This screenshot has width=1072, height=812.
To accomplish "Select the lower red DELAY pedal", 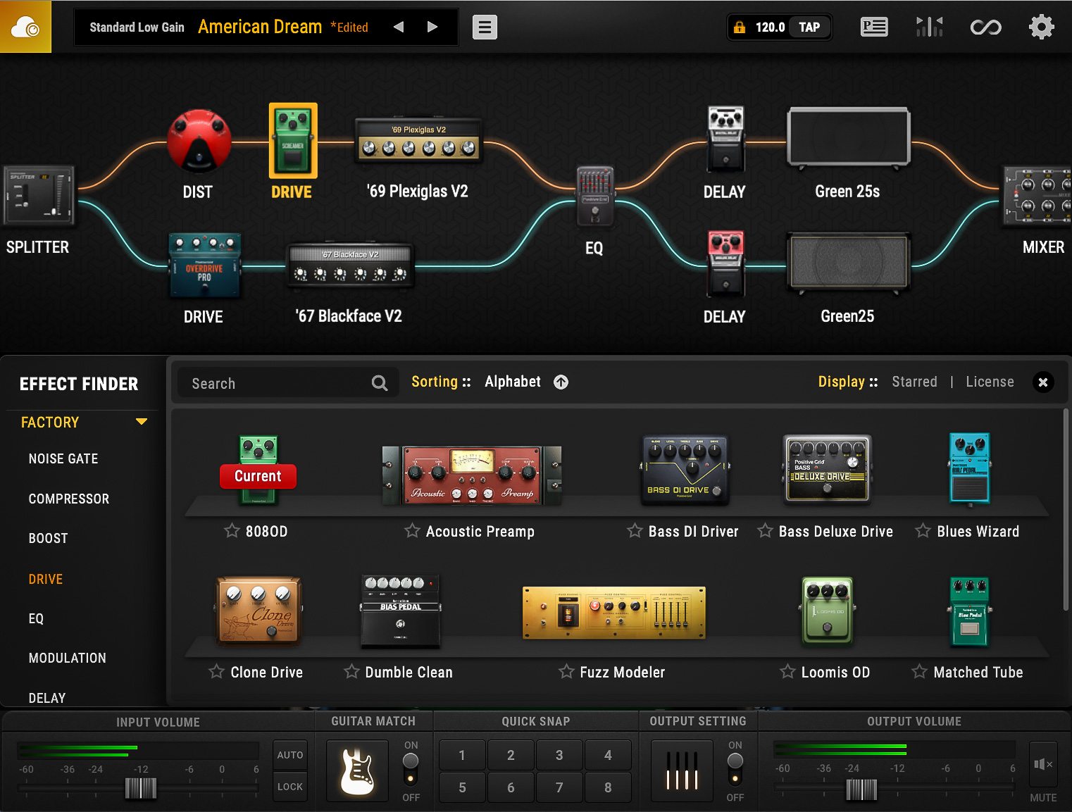I will tap(725, 263).
